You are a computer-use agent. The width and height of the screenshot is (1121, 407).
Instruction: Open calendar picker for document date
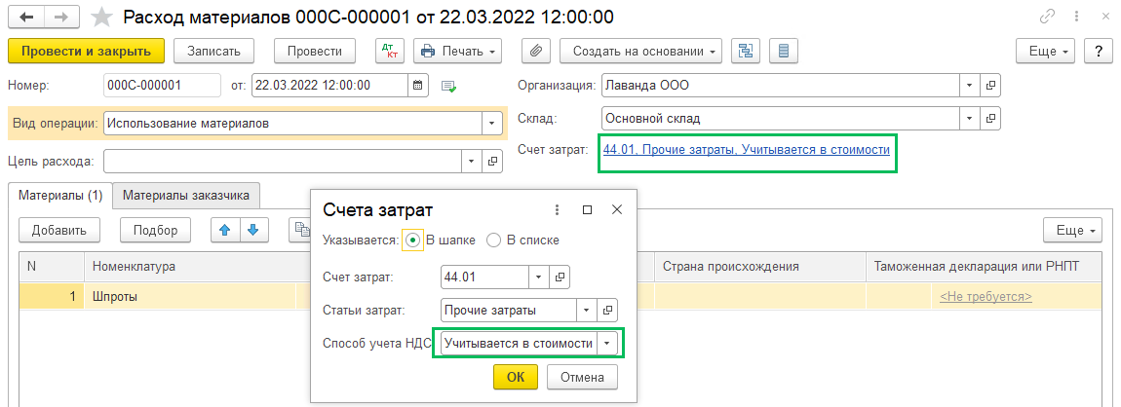coord(418,85)
